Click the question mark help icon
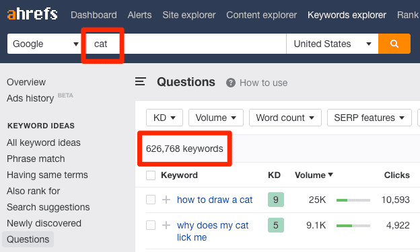 [x=231, y=83]
